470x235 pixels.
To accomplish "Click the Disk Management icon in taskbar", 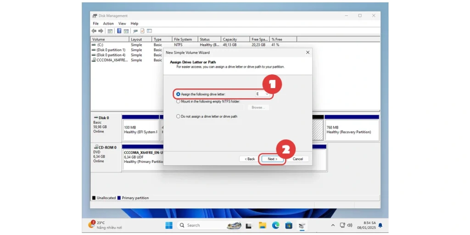I will pyautogui.click(x=302, y=225).
